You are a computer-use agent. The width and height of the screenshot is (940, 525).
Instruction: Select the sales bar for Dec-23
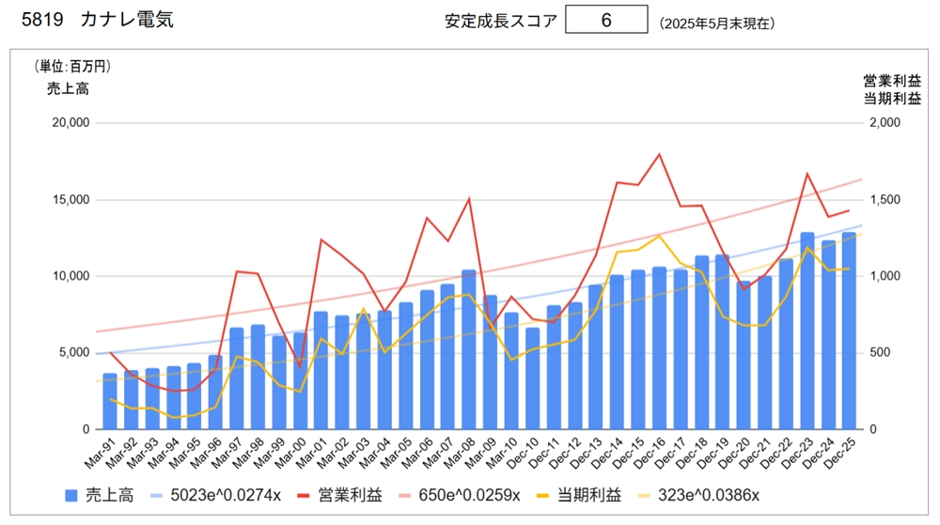[x=807, y=331]
